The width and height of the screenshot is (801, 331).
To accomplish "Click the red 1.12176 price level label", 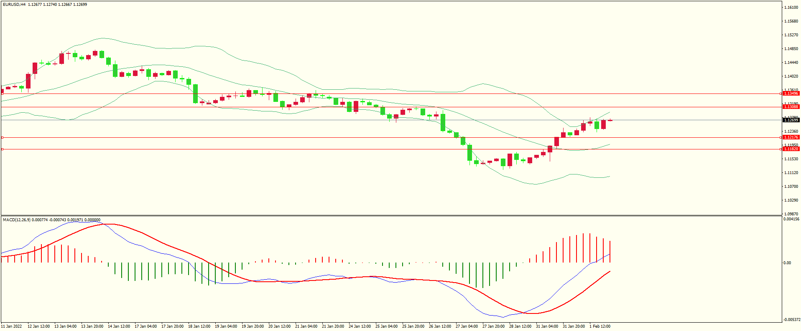I will [x=791, y=137].
